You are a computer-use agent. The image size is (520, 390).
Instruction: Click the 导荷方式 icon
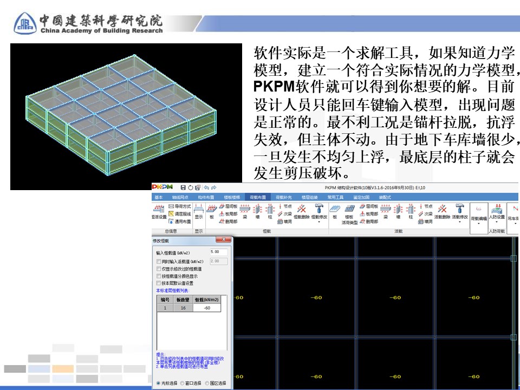pos(179,206)
